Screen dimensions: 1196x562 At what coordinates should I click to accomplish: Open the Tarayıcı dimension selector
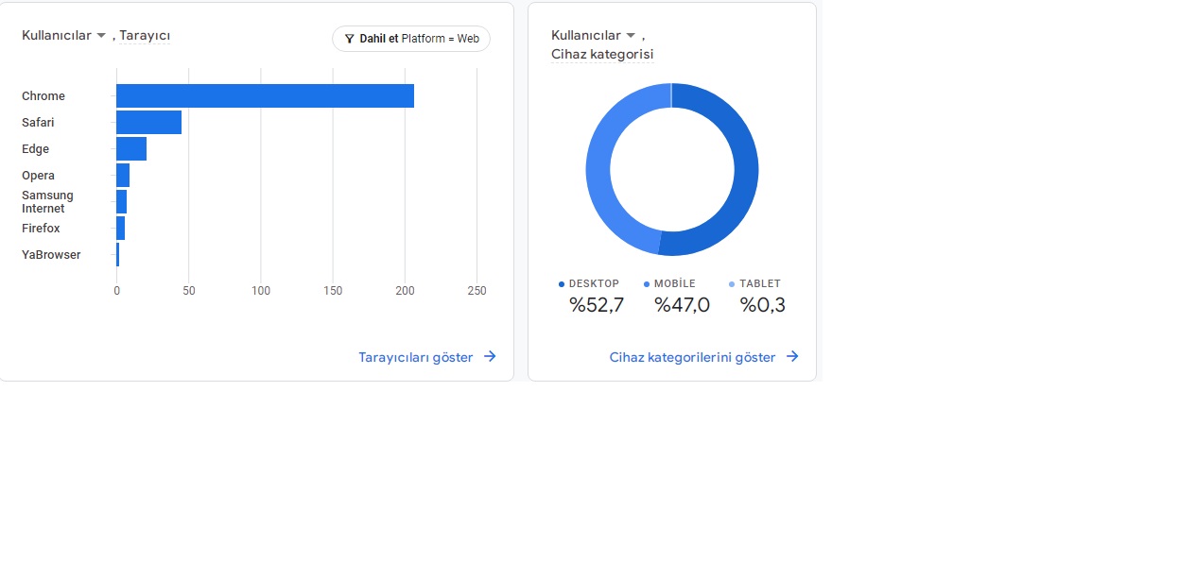pyautogui.click(x=145, y=36)
